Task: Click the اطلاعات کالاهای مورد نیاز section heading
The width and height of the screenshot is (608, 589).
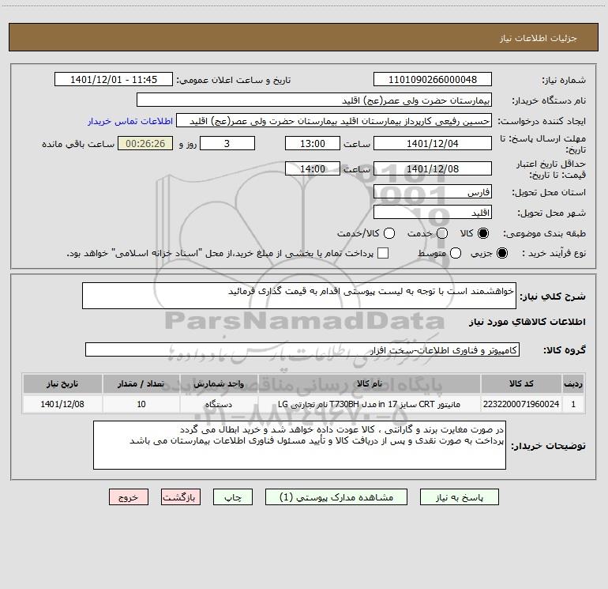Action: click(x=527, y=322)
